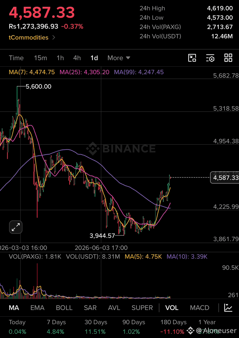Toggle the MACD sub-indicator
The image size is (239, 338).
tap(199, 308)
